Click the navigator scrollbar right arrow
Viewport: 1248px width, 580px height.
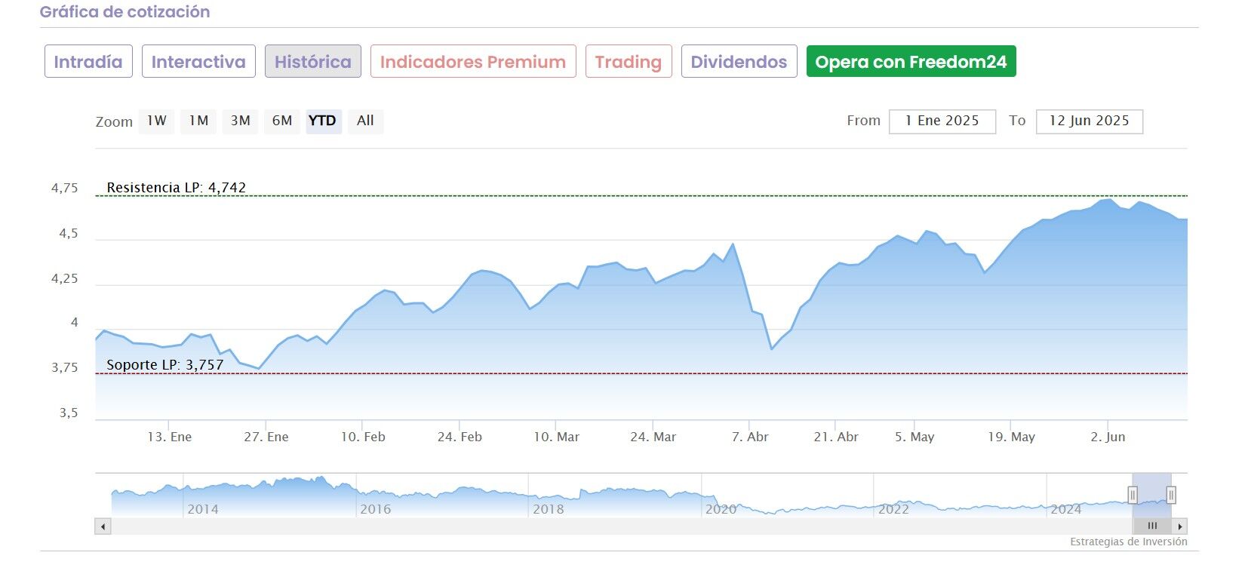pyautogui.click(x=1180, y=526)
